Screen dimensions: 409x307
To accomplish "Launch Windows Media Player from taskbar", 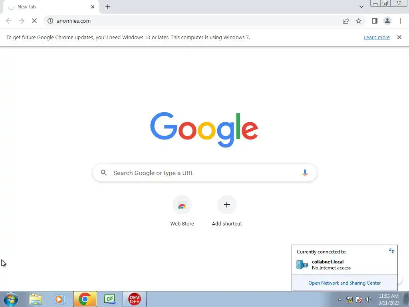I will (x=60, y=299).
